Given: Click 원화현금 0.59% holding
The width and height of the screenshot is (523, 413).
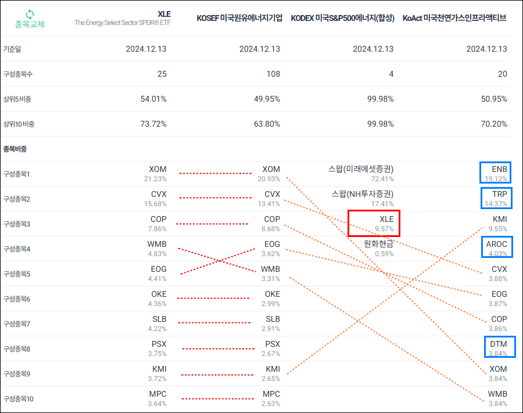Looking at the screenshot, I should click(378, 249).
